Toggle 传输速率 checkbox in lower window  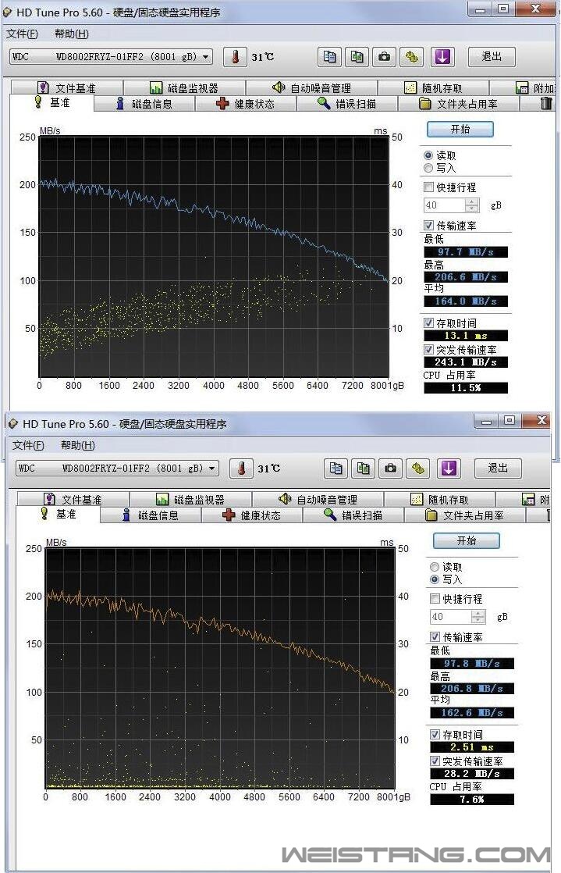pos(435,637)
